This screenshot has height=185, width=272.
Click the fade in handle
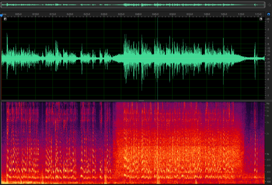tap(5, 19)
